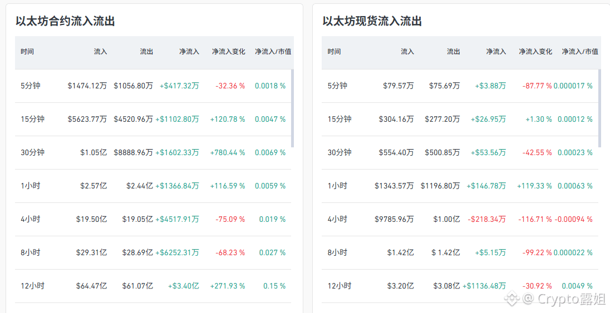Click 流出 column header in spot table
This screenshot has height=313, width=610.
[x=454, y=51]
